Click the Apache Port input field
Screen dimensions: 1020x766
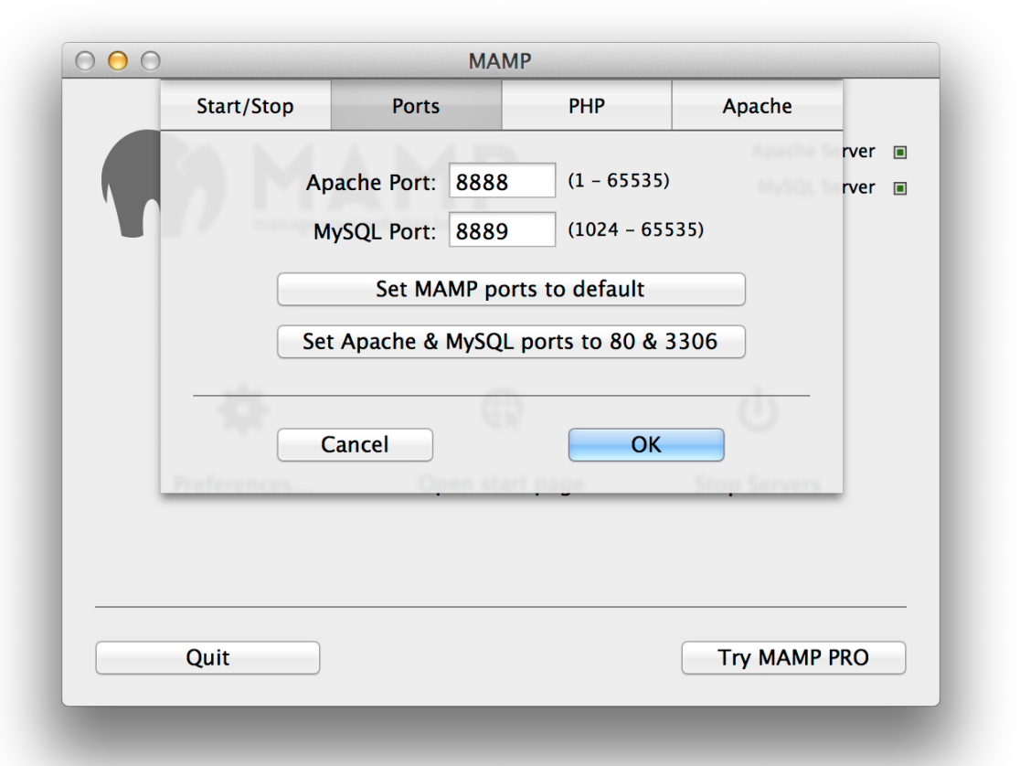coord(502,180)
